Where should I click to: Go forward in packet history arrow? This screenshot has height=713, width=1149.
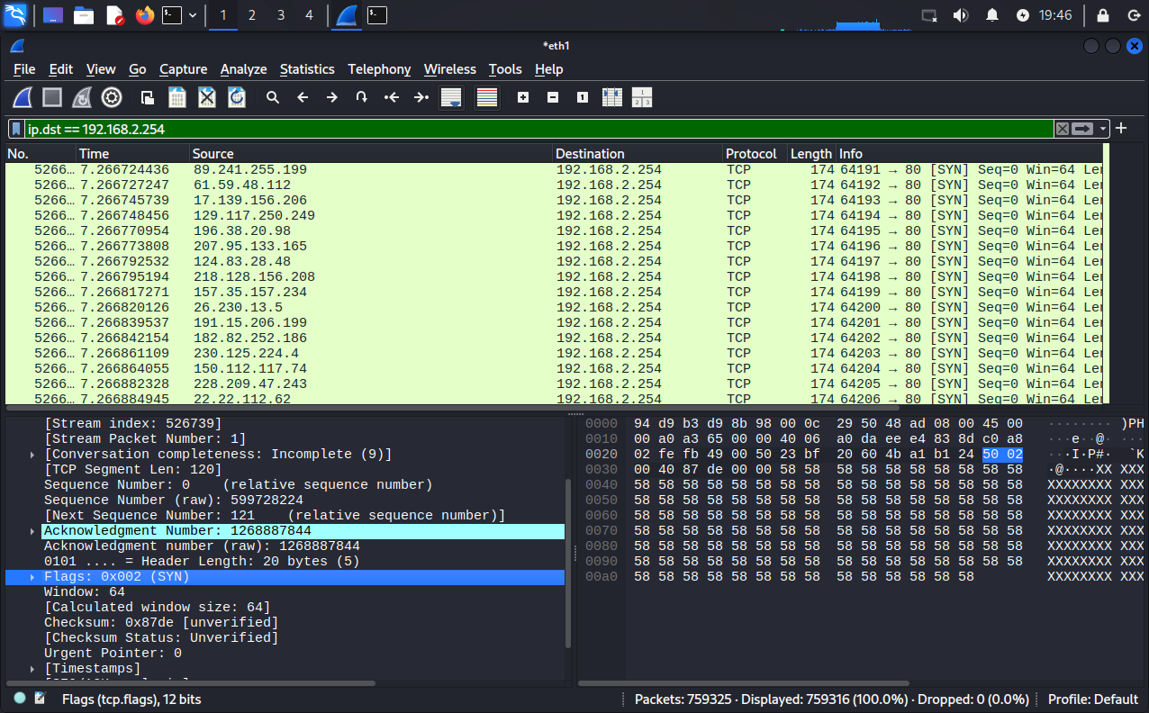click(332, 97)
